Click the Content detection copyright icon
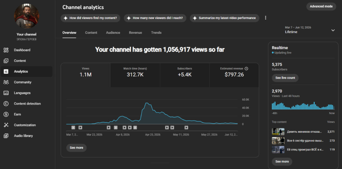Viewport: 342px width, 169px height. (x=6, y=104)
